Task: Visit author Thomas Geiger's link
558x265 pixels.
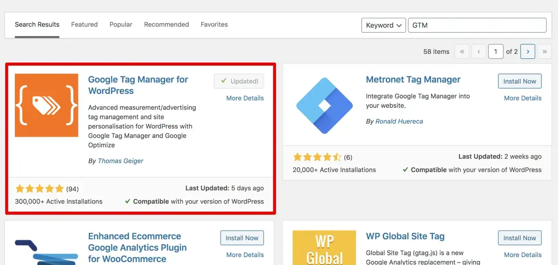Action: 120,161
